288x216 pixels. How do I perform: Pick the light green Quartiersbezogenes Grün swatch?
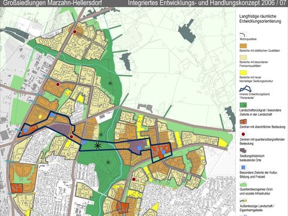coord(243,184)
